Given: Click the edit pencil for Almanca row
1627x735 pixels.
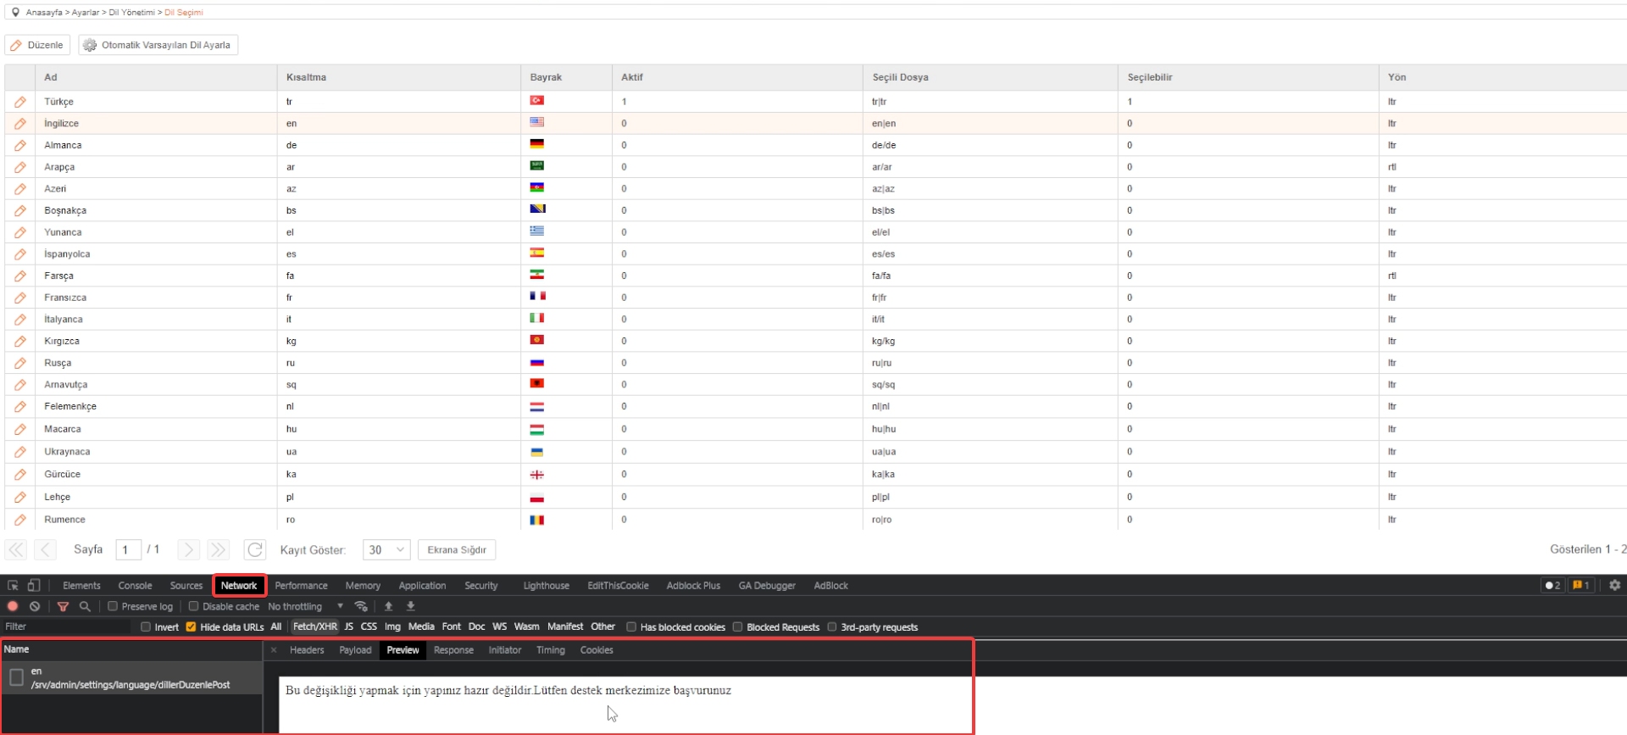Looking at the screenshot, I should [20, 146].
